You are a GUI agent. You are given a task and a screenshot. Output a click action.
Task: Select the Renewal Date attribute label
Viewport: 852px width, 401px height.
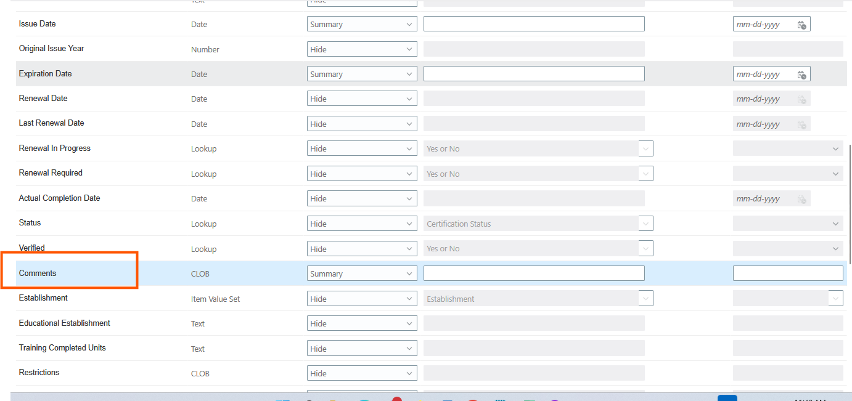coord(43,99)
